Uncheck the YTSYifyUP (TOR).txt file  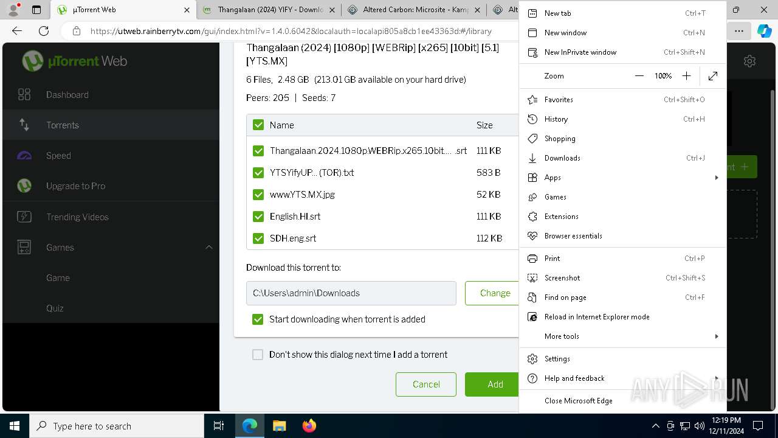coord(258,172)
